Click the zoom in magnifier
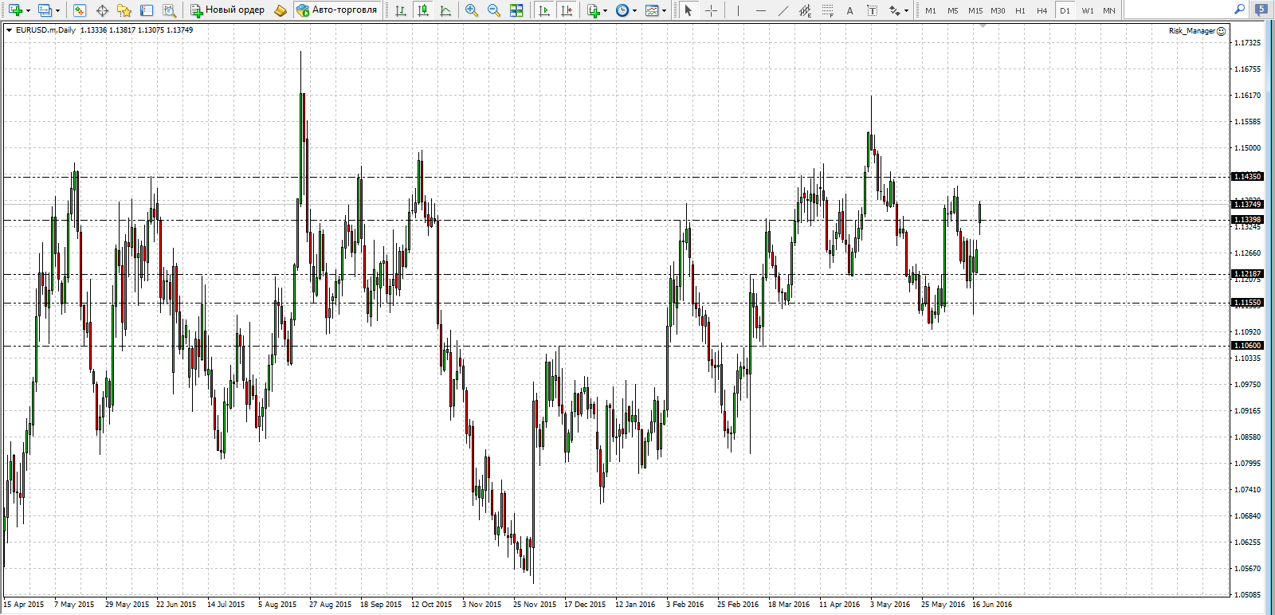Screen dimensions: 1275x615 tap(472, 10)
